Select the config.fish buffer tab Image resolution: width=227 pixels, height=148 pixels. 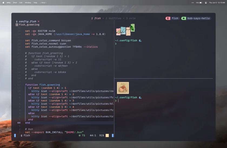[x=28, y=21]
